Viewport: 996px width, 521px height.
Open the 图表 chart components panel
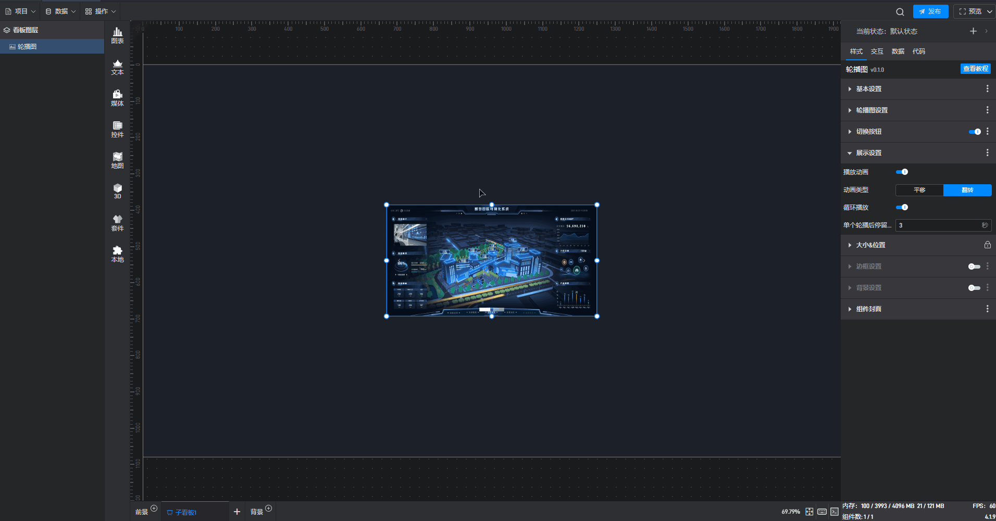[117, 35]
